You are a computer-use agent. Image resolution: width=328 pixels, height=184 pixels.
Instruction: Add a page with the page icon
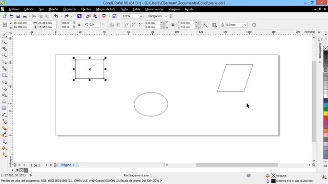point(55,165)
